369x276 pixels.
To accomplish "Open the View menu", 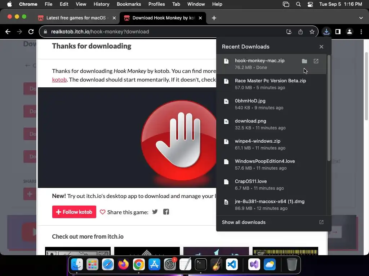I will (x=81, y=4).
